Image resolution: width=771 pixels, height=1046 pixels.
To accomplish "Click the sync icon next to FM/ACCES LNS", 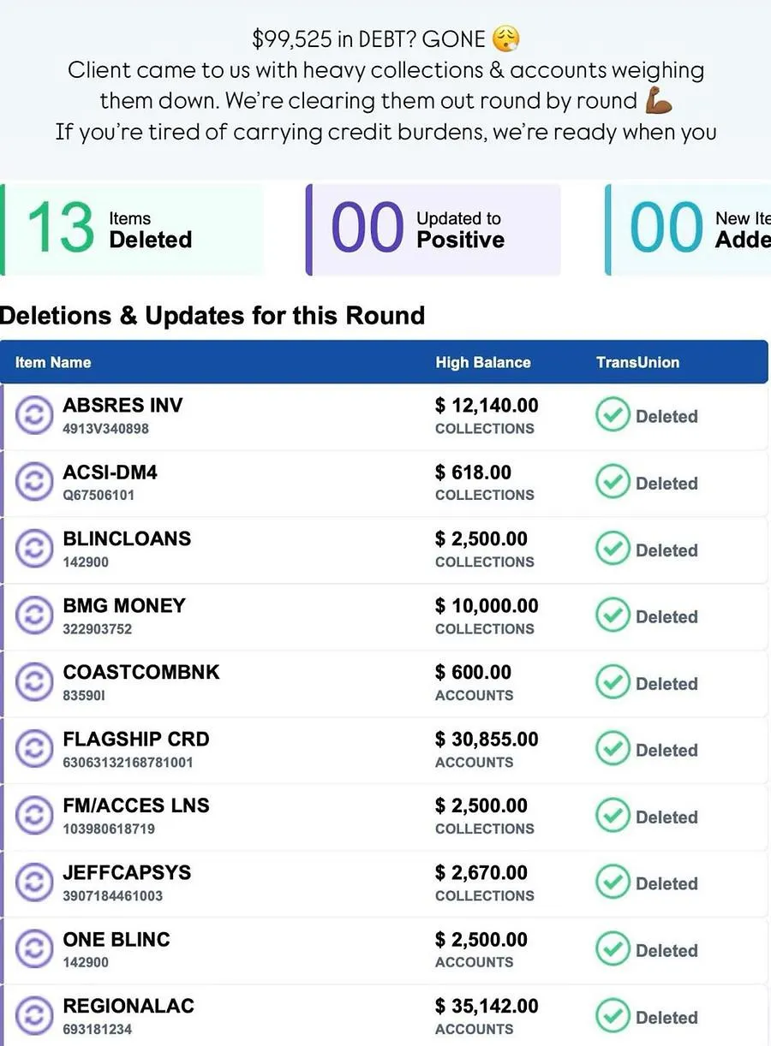I will (x=33, y=816).
